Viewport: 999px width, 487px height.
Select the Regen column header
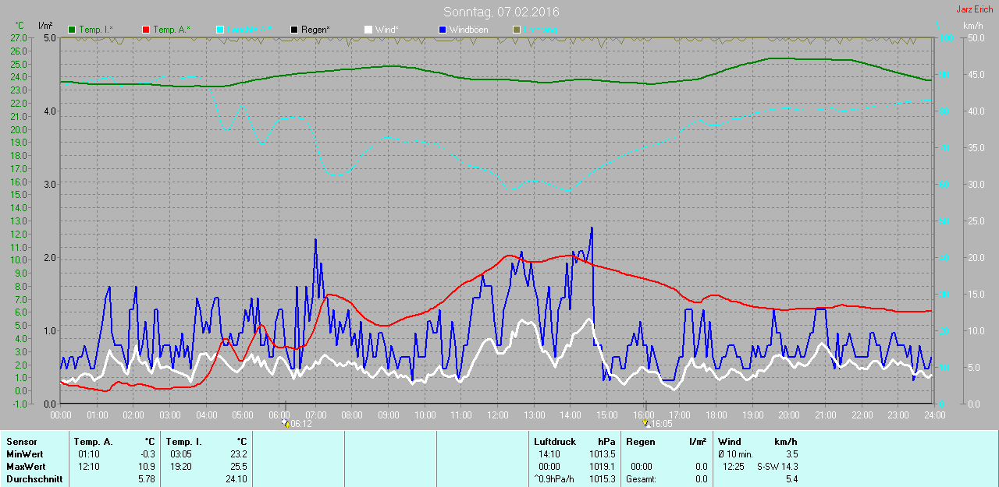click(641, 442)
